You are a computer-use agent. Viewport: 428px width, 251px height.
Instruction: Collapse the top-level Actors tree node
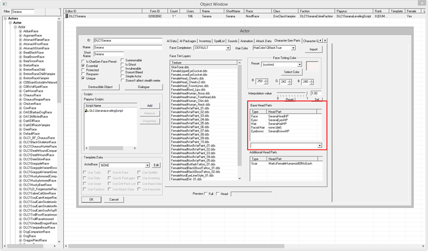[5, 19]
